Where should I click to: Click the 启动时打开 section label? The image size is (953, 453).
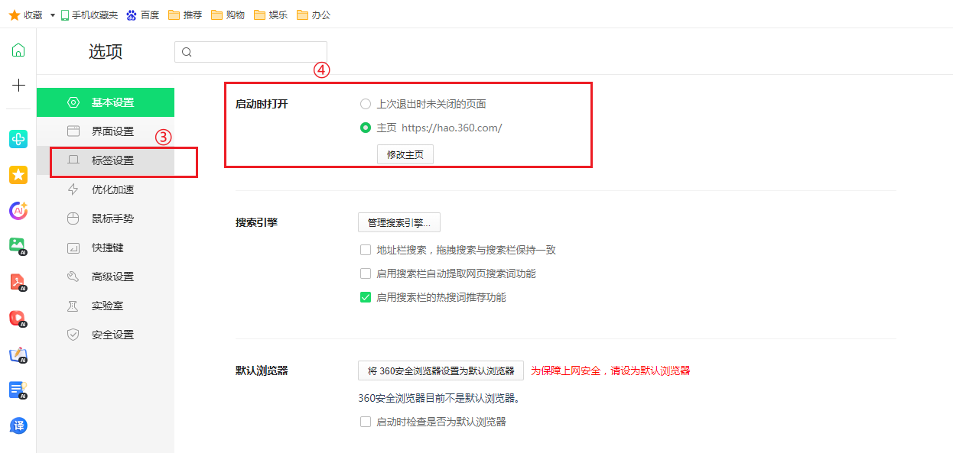(262, 104)
